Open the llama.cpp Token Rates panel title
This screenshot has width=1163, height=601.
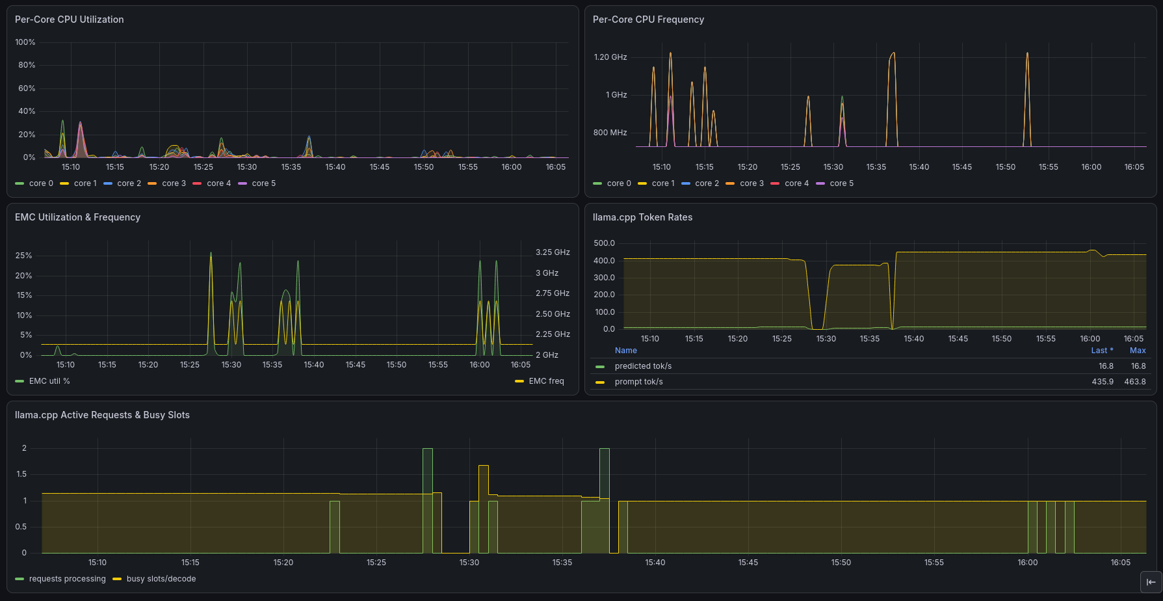(642, 217)
